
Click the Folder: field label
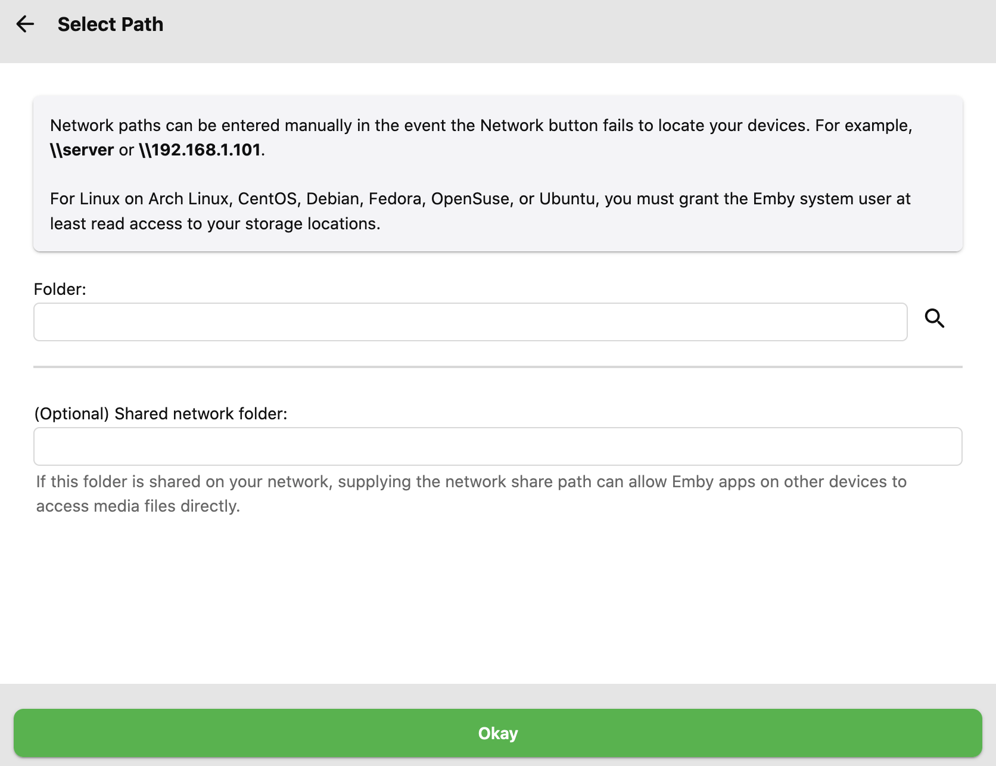tap(60, 289)
